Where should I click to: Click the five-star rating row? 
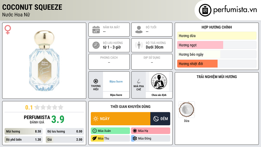(49, 107)
